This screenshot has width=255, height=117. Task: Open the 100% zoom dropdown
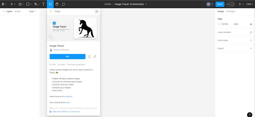tap(250, 4)
